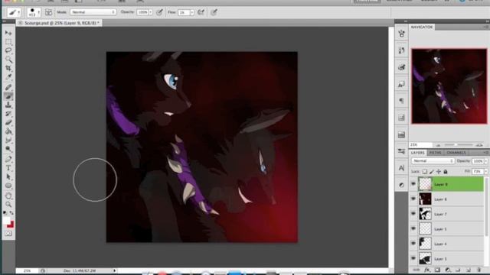The height and width of the screenshot is (275, 490).
Task: Select the Crop tool
Action: click(8, 68)
